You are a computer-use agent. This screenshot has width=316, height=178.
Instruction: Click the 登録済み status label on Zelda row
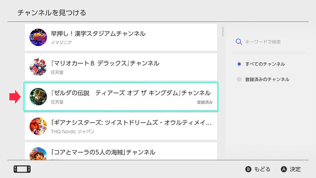(205, 102)
